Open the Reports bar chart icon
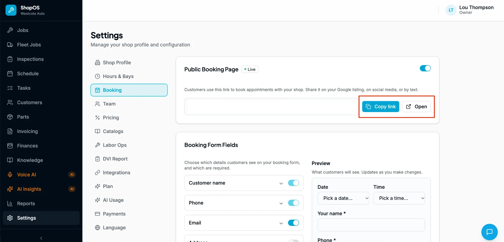This screenshot has width=504, height=242. (10, 203)
